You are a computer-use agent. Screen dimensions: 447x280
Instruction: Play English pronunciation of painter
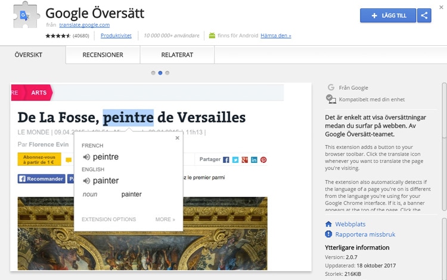[86, 181]
